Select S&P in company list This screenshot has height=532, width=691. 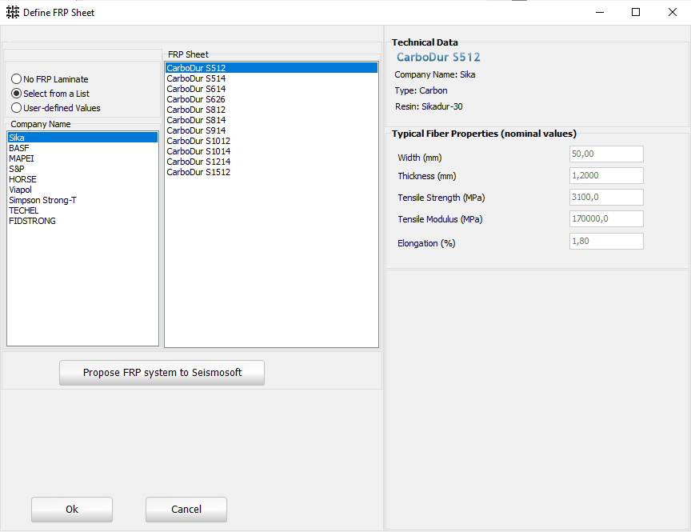(x=82, y=169)
